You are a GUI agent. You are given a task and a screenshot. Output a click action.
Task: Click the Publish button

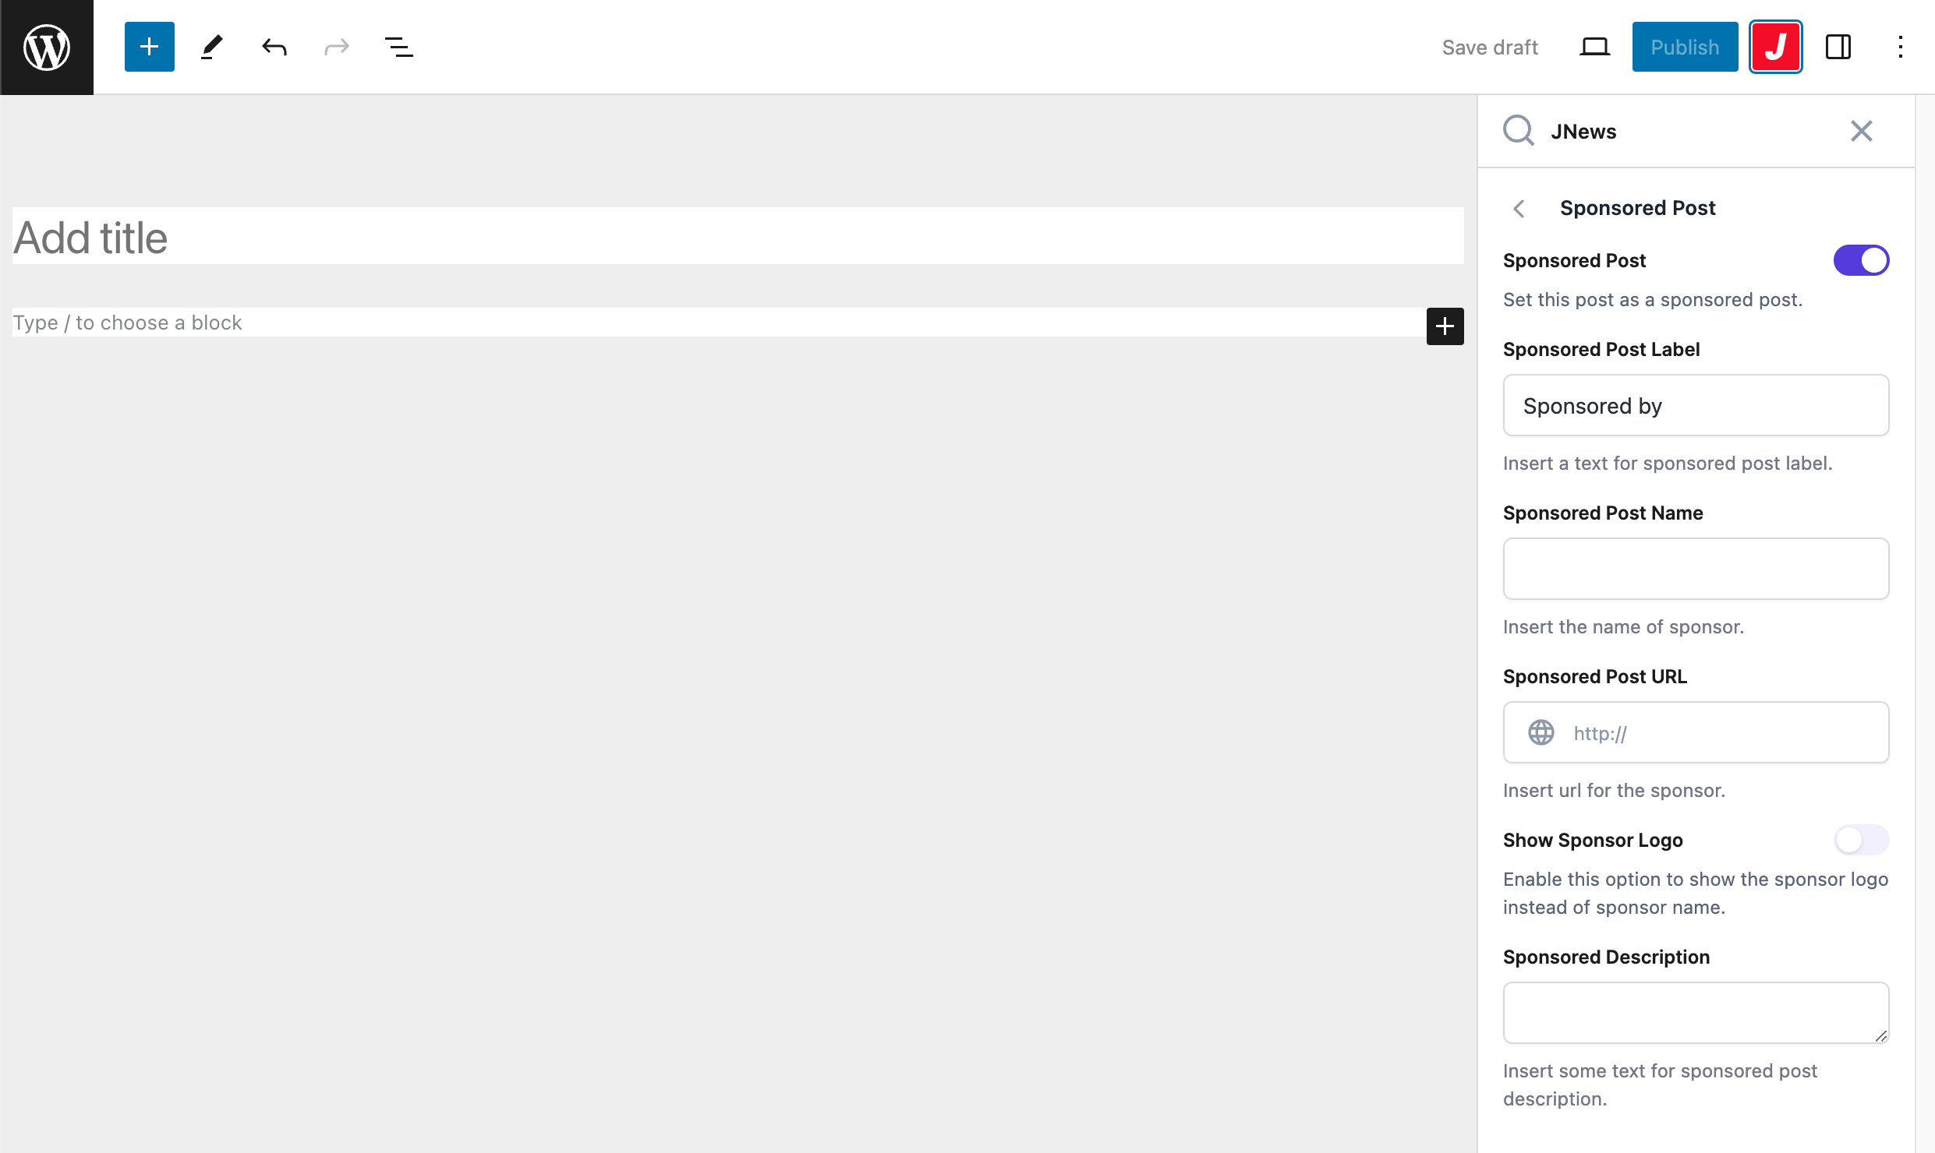click(1685, 47)
